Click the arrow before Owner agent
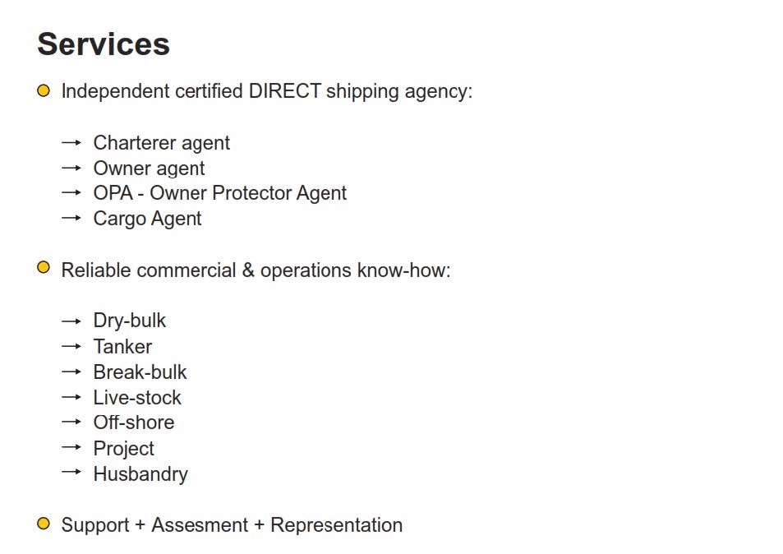Screen dimensions: 783x554 click(x=71, y=168)
